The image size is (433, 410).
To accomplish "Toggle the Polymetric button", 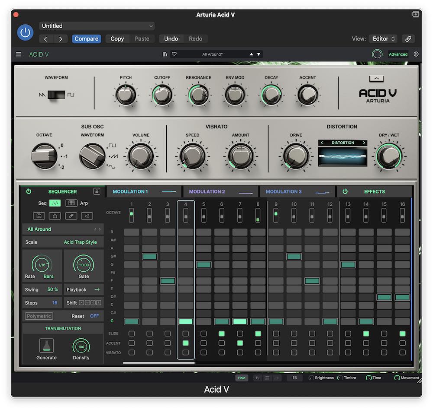I will [39, 316].
